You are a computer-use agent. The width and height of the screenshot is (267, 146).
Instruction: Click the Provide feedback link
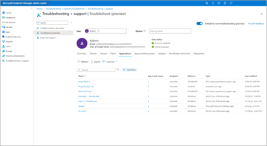[256, 24]
